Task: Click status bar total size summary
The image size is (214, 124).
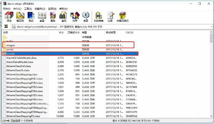Action: (x=136, y=121)
